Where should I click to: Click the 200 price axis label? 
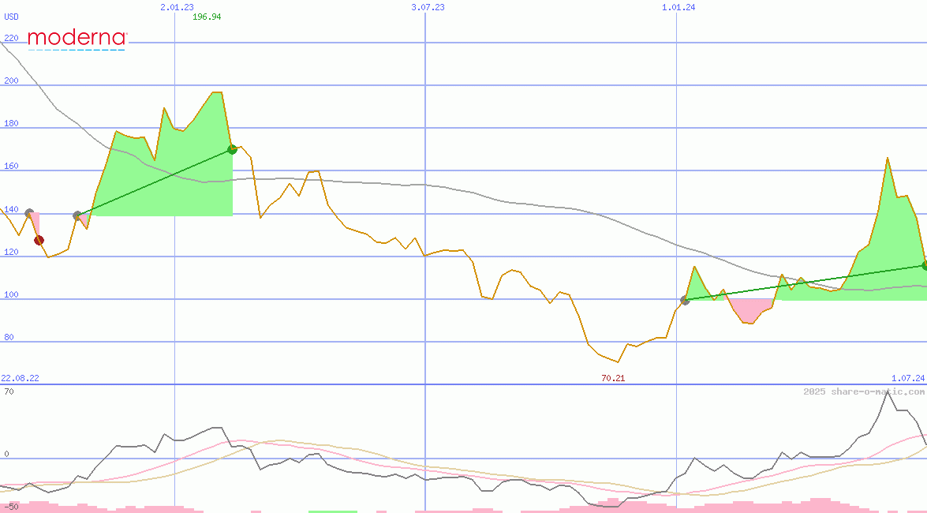coord(11,81)
